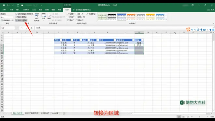Click the table name input field

coord(7,17)
